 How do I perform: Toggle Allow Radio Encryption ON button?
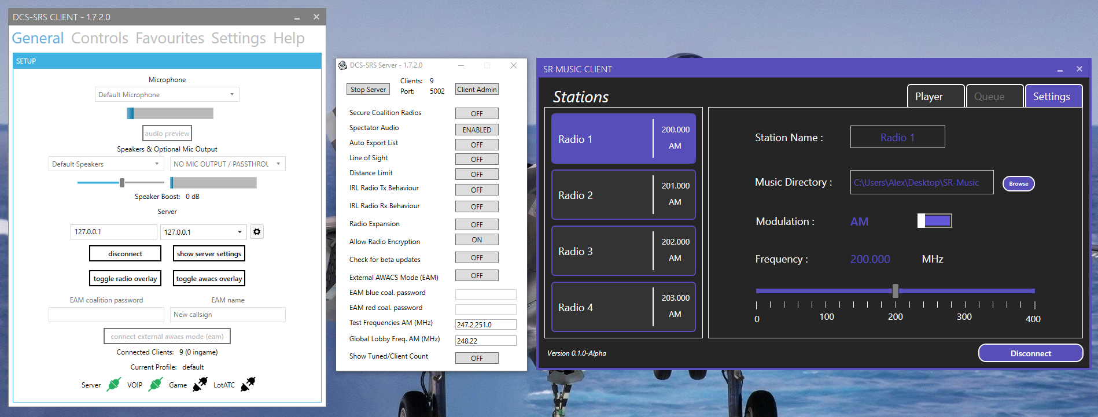[x=477, y=239]
